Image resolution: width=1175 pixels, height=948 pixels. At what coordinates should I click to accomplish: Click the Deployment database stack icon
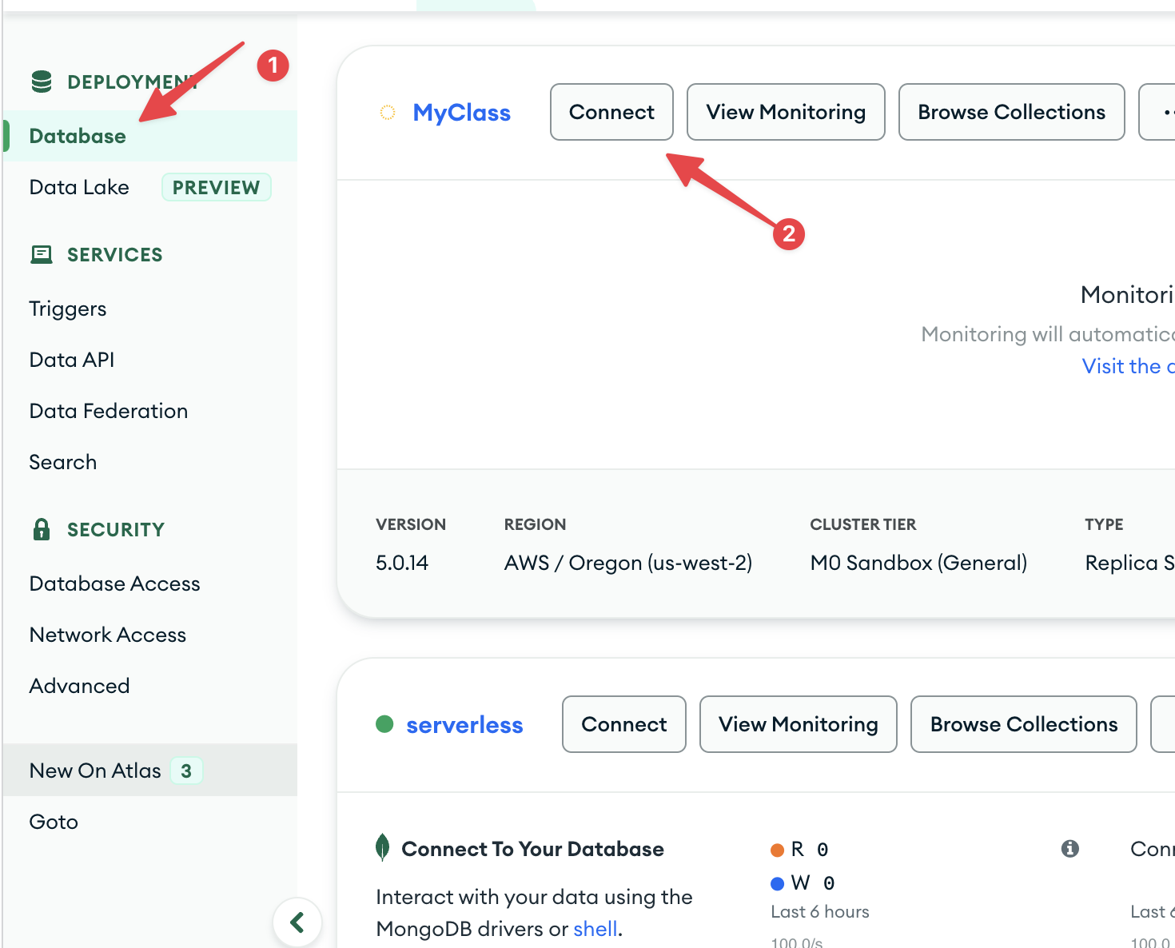42,82
